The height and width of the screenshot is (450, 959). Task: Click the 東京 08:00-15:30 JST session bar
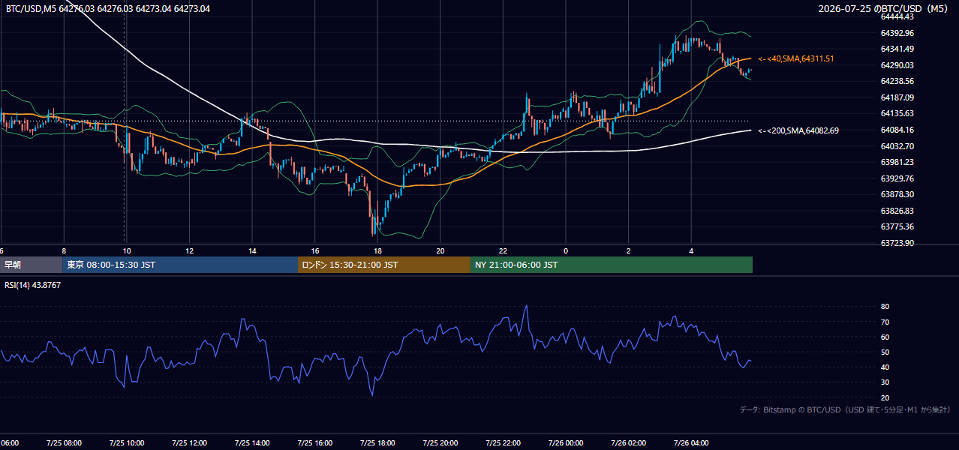180,265
